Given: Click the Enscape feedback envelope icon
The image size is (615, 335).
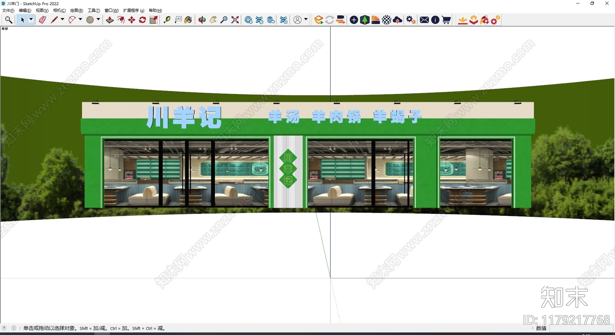Looking at the screenshot, I should pos(424,20).
